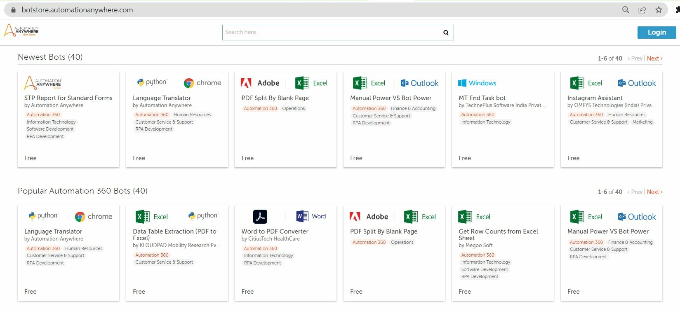Screen dimensions: 680x311
Task: Click the Login button
Action: (x=656, y=33)
